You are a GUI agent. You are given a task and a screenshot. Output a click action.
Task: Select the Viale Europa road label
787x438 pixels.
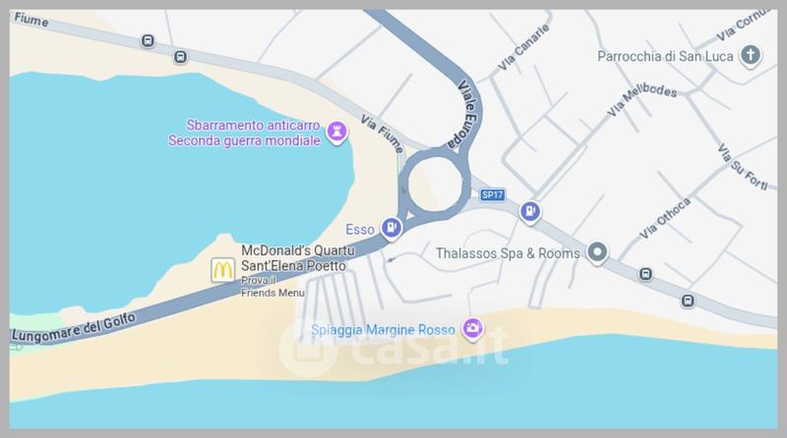[x=464, y=114]
